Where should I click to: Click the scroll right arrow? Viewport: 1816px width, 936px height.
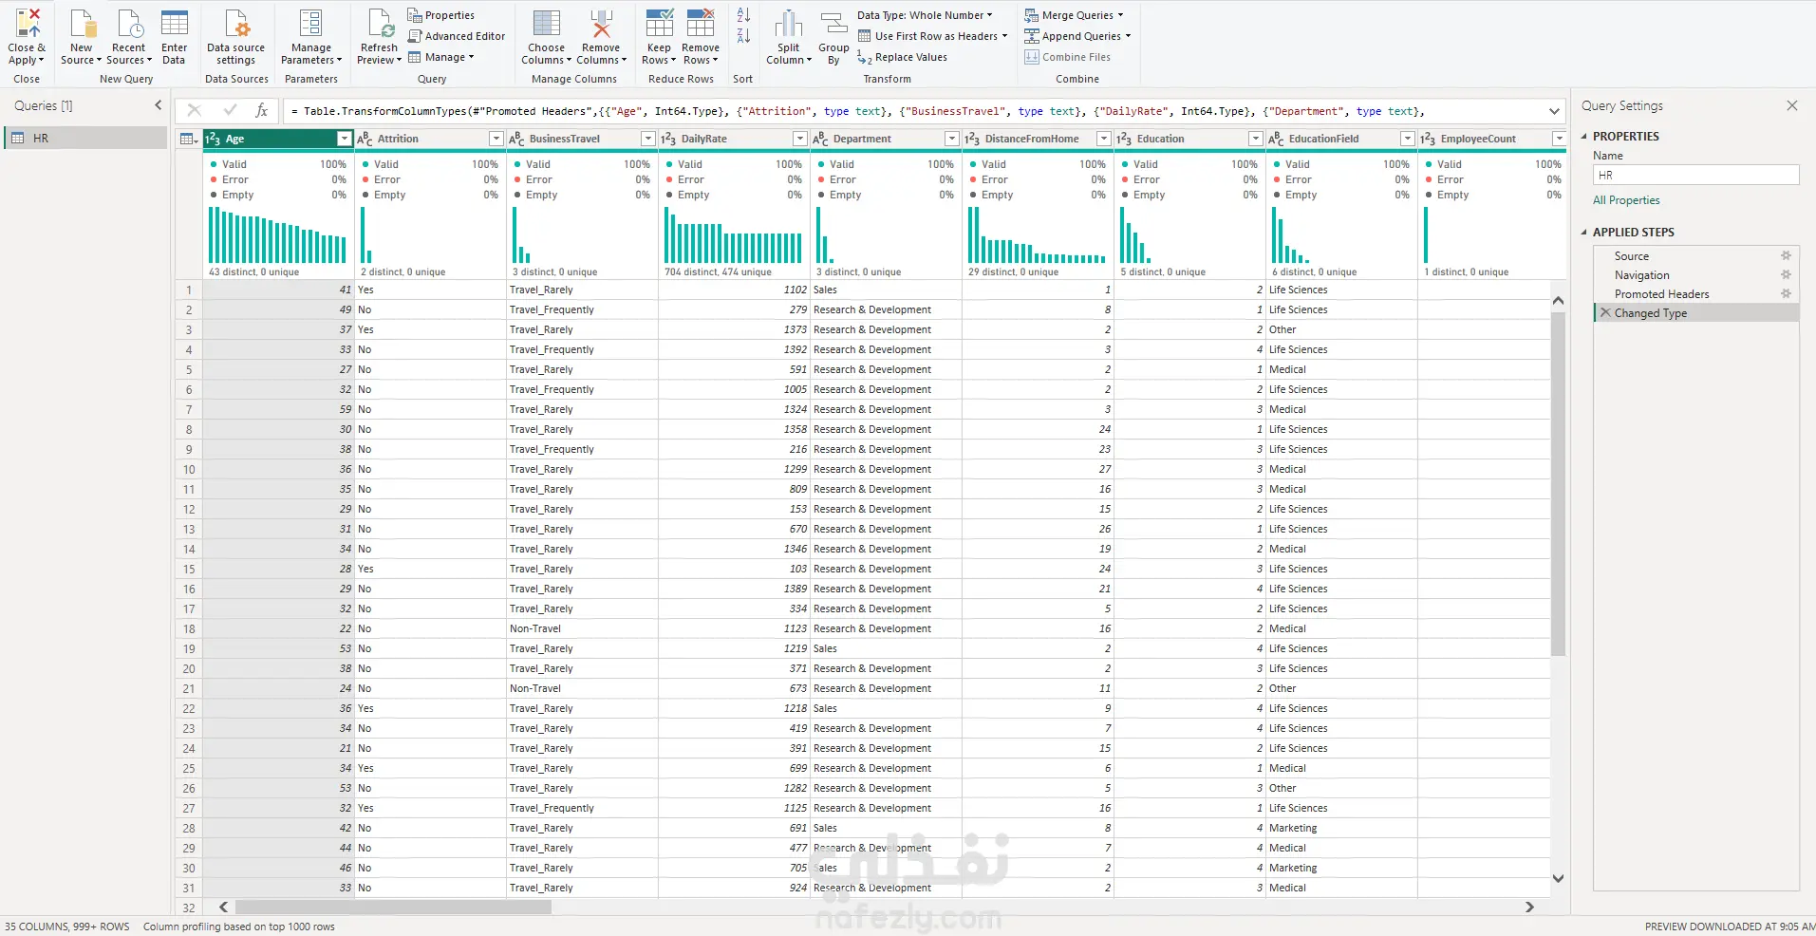[1529, 907]
